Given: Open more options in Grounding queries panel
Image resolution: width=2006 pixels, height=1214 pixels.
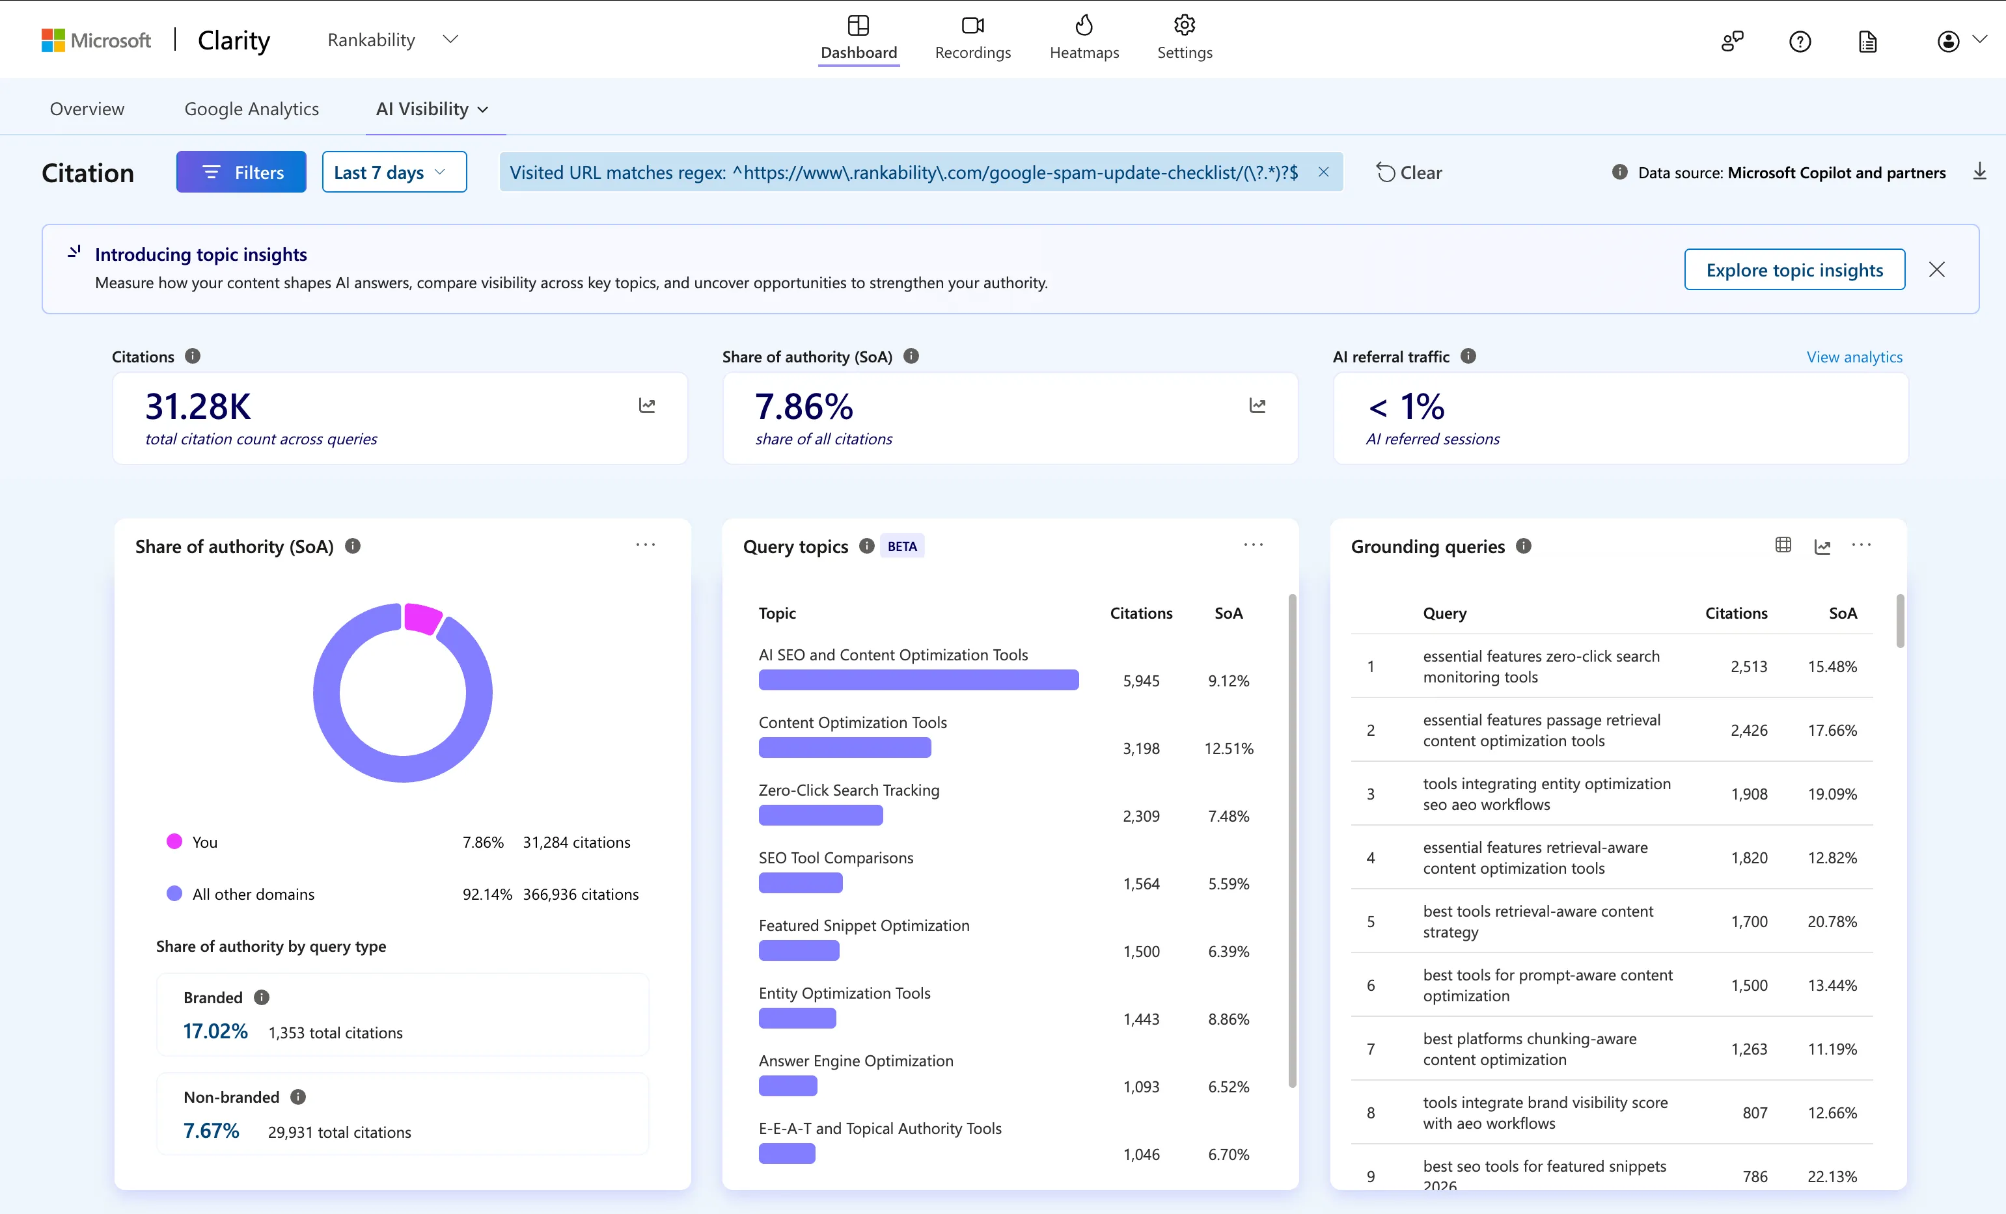Looking at the screenshot, I should (x=1862, y=545).
